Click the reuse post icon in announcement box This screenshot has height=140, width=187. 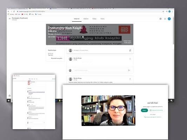(x=130, y=50)
